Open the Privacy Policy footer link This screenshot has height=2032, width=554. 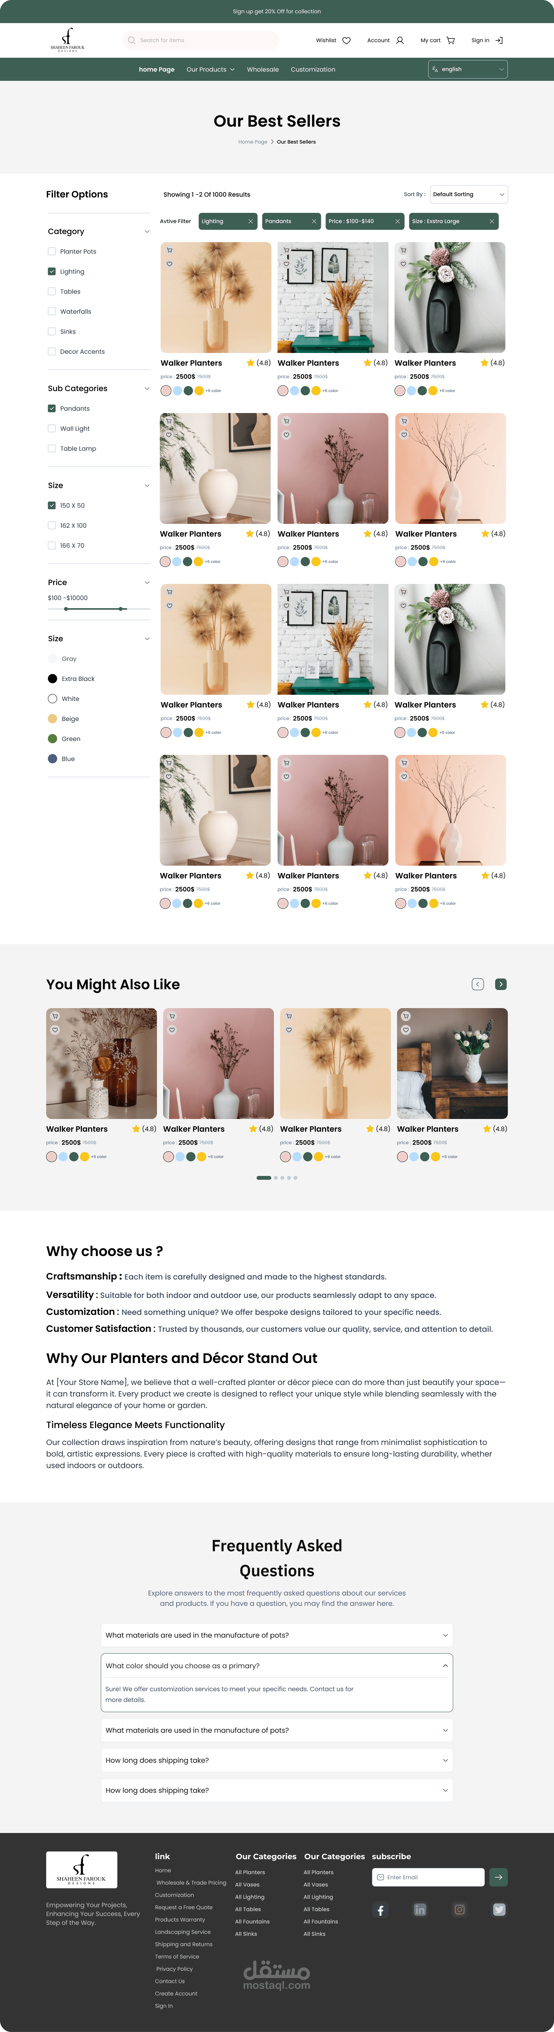tap(174, 1969)
